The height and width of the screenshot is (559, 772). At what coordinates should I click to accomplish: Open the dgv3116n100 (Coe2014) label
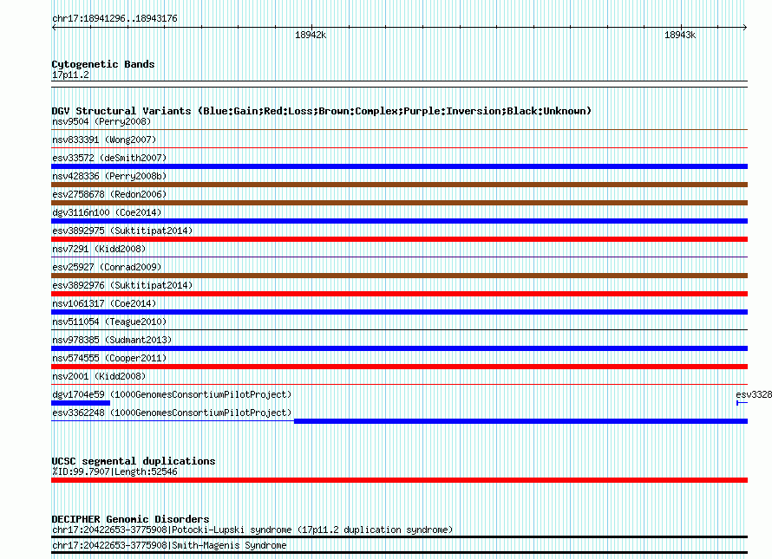pos(107,212)
